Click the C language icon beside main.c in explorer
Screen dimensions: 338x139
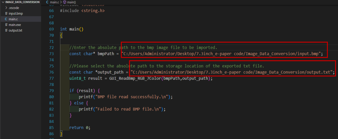pyautogui.click(x=6, y=19)
